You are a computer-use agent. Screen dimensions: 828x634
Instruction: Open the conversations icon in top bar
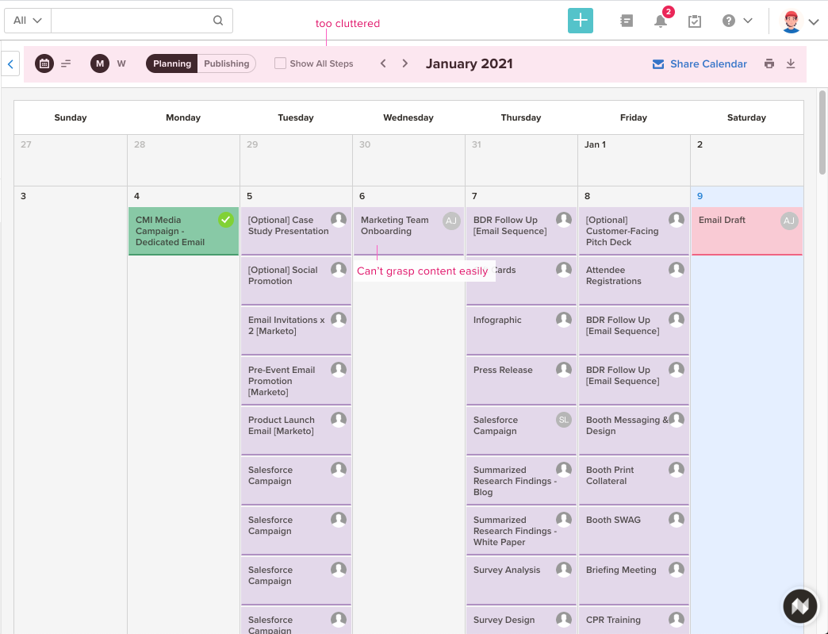point(627,21)
